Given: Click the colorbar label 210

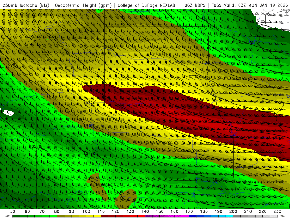Looking at the screenshot, I should (248, 211).
